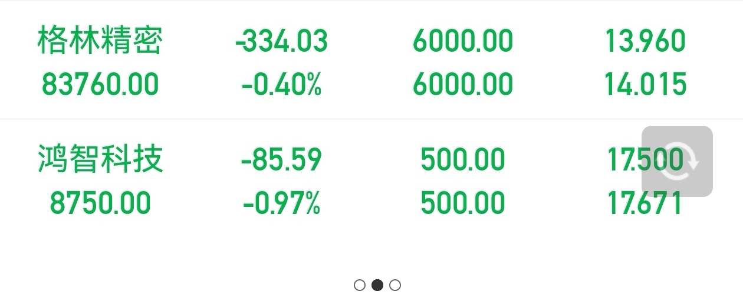The image size is (743, 301).
Task: Tap the 8750.00 market value
Action: 100,203
